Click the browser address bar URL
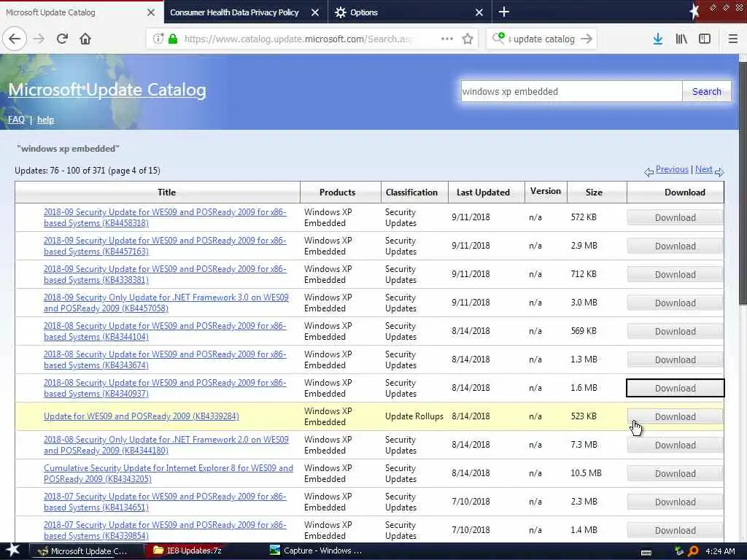 point(298,39)
